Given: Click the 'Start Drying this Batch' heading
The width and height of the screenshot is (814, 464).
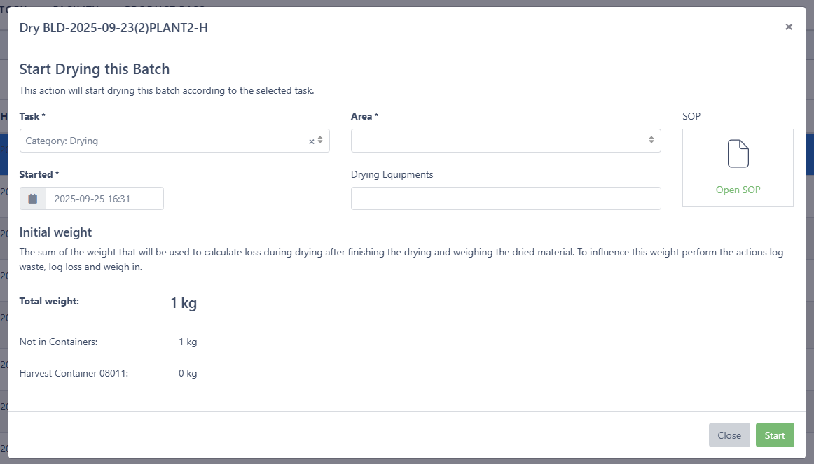Looking at the screenshot, I should click(95, 69).
